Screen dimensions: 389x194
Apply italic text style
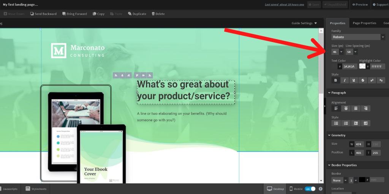point(345,80)
